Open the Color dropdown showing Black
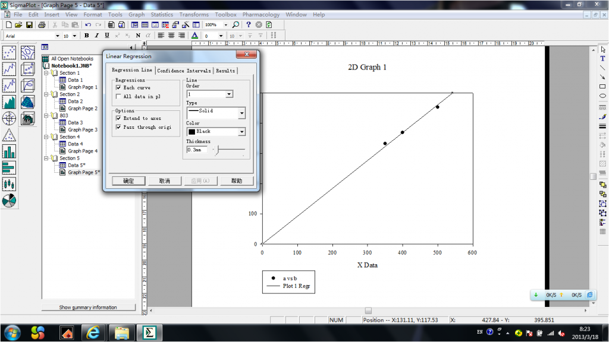The width and height of the screenshot is (609, 342). (241, 132)
